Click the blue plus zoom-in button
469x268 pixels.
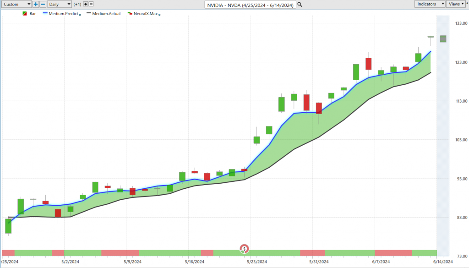36,4
